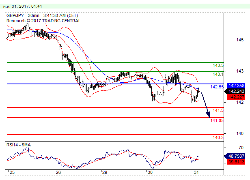Click the 'RSI14 - 9MA' indicator label

coord(19,145)
